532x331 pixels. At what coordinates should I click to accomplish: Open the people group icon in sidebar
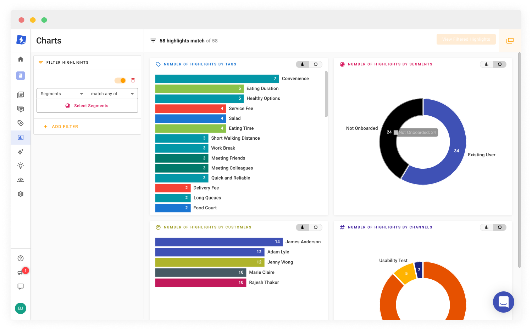(x=21, y=180)
